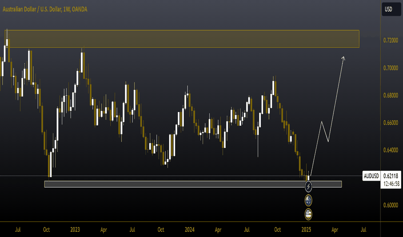Click the Australian Dollar / U.S. Dollar chart title

(x=45, y=9)
